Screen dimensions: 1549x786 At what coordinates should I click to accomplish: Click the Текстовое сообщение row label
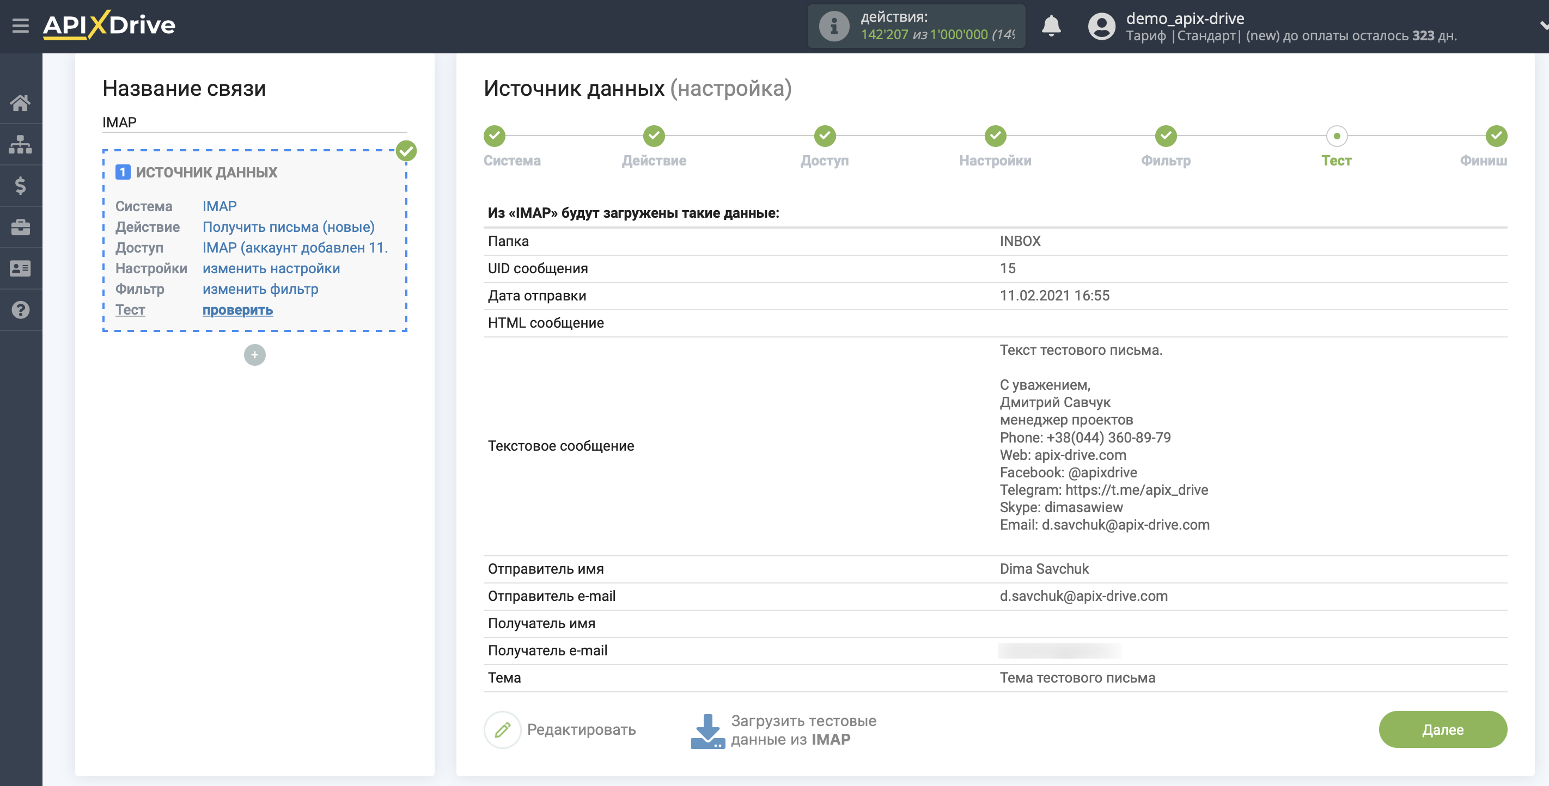560,446
